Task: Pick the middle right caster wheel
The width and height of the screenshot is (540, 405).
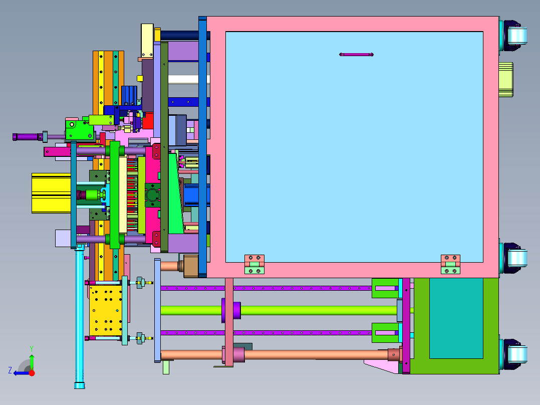Action: coord(514,258)
